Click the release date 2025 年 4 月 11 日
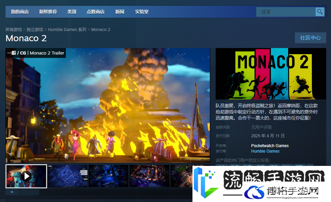This screenshot has width=331, height=202. [x=268, y=136]
